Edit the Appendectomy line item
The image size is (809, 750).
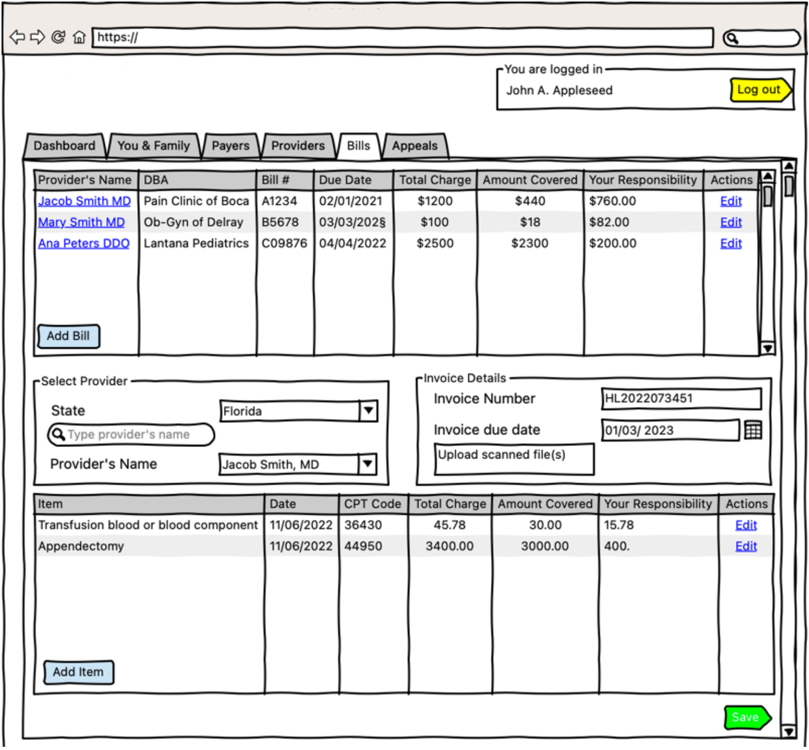pos(746,546)
